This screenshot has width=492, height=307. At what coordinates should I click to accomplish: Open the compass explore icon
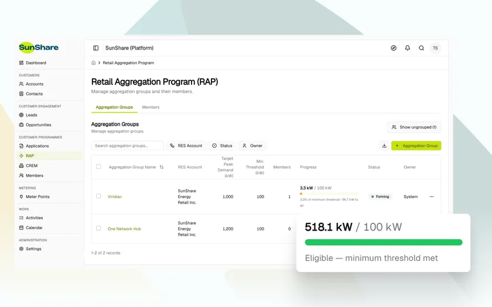[394, 48]
